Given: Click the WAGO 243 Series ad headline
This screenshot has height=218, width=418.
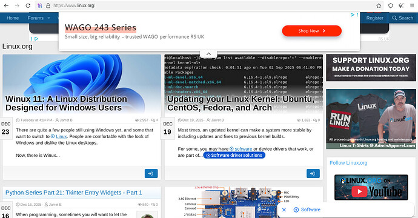Looking at the screenshot, I should 101,27.
